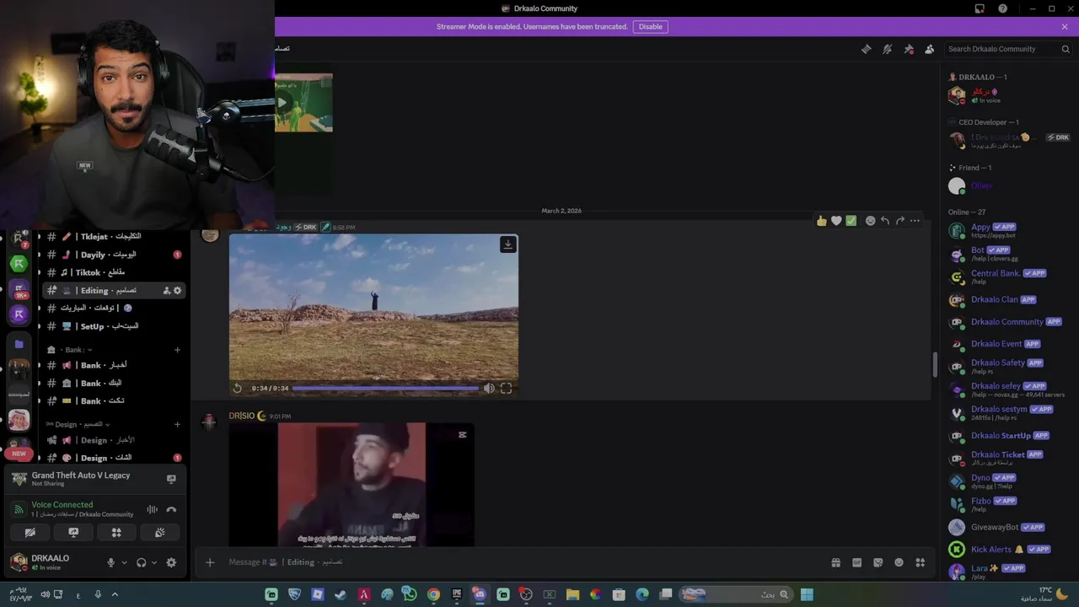This screenshot has width=1079, height=607.
Task: Open the soundboard
Action: pyautogui.click(x=160, y=533)
